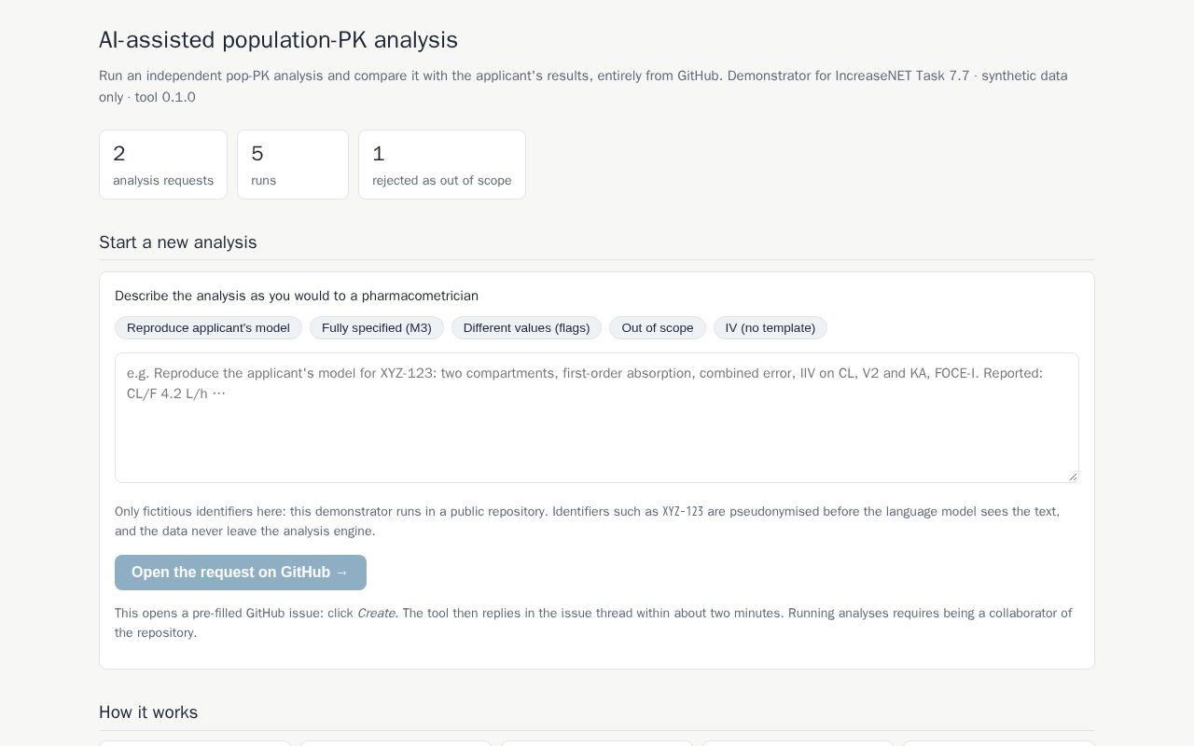Select the 'Reproduce applicant's model' preset chip
The height and width of the screenshot is (746, 1194).
pos(208,327)
